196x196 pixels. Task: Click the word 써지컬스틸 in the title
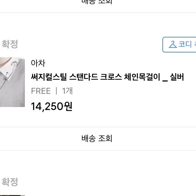tap(49, 77)
